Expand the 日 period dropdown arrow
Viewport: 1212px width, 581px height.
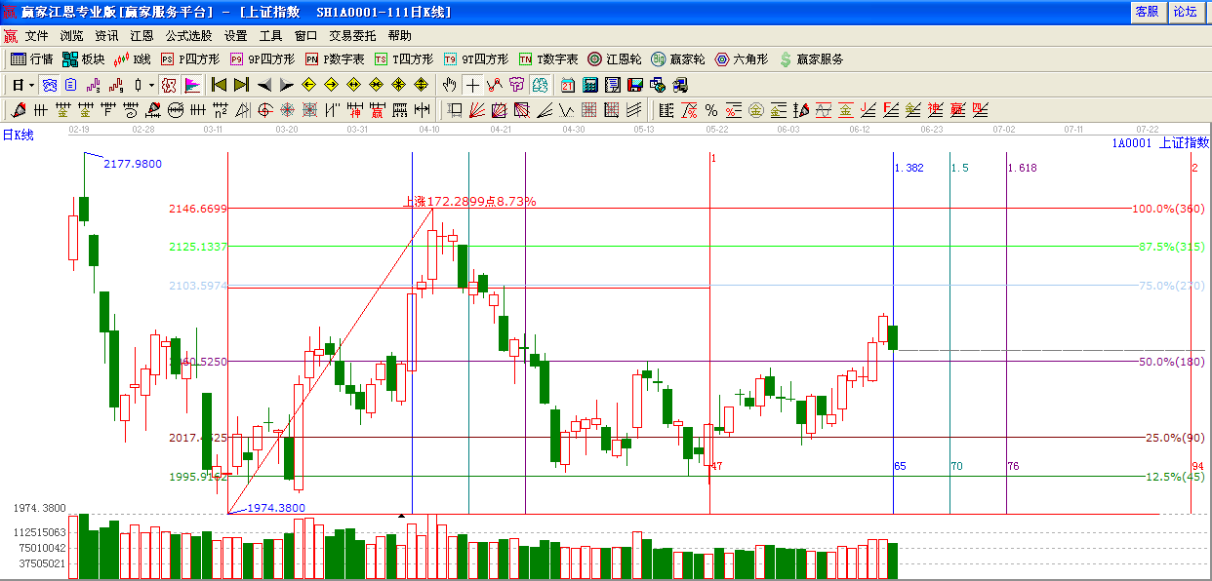(x=31, y=85)
